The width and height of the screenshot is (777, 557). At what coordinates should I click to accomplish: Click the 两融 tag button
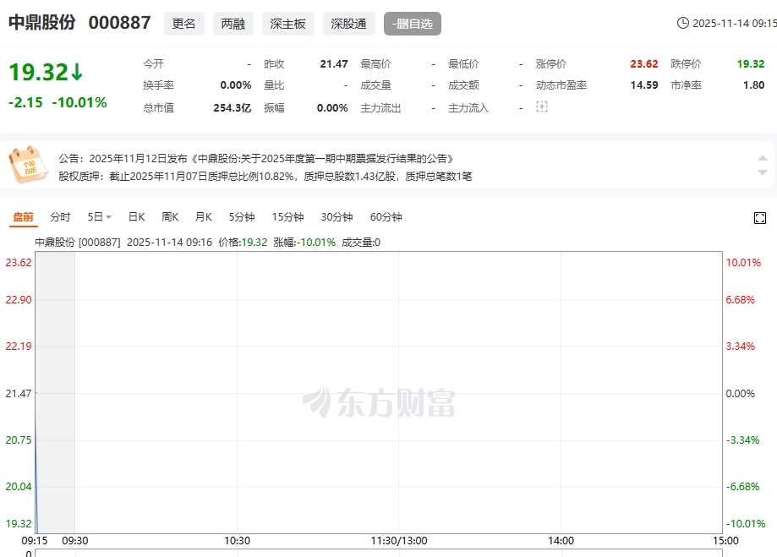tap(233, 24)
